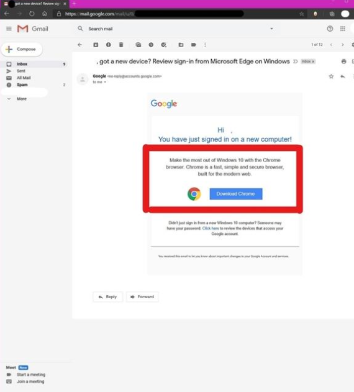Bookmark this page with the star
The height and width of the screenshot is (392, 354).
[302, 14]
